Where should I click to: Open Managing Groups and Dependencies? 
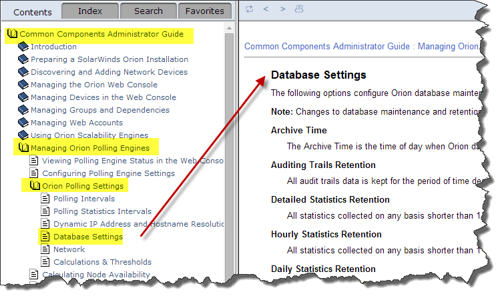pyautogui.click(x=100, y=110)
